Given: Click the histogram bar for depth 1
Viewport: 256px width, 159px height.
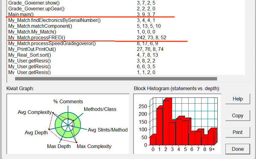Looking at the screenshot, I should [x=160, y=126].
